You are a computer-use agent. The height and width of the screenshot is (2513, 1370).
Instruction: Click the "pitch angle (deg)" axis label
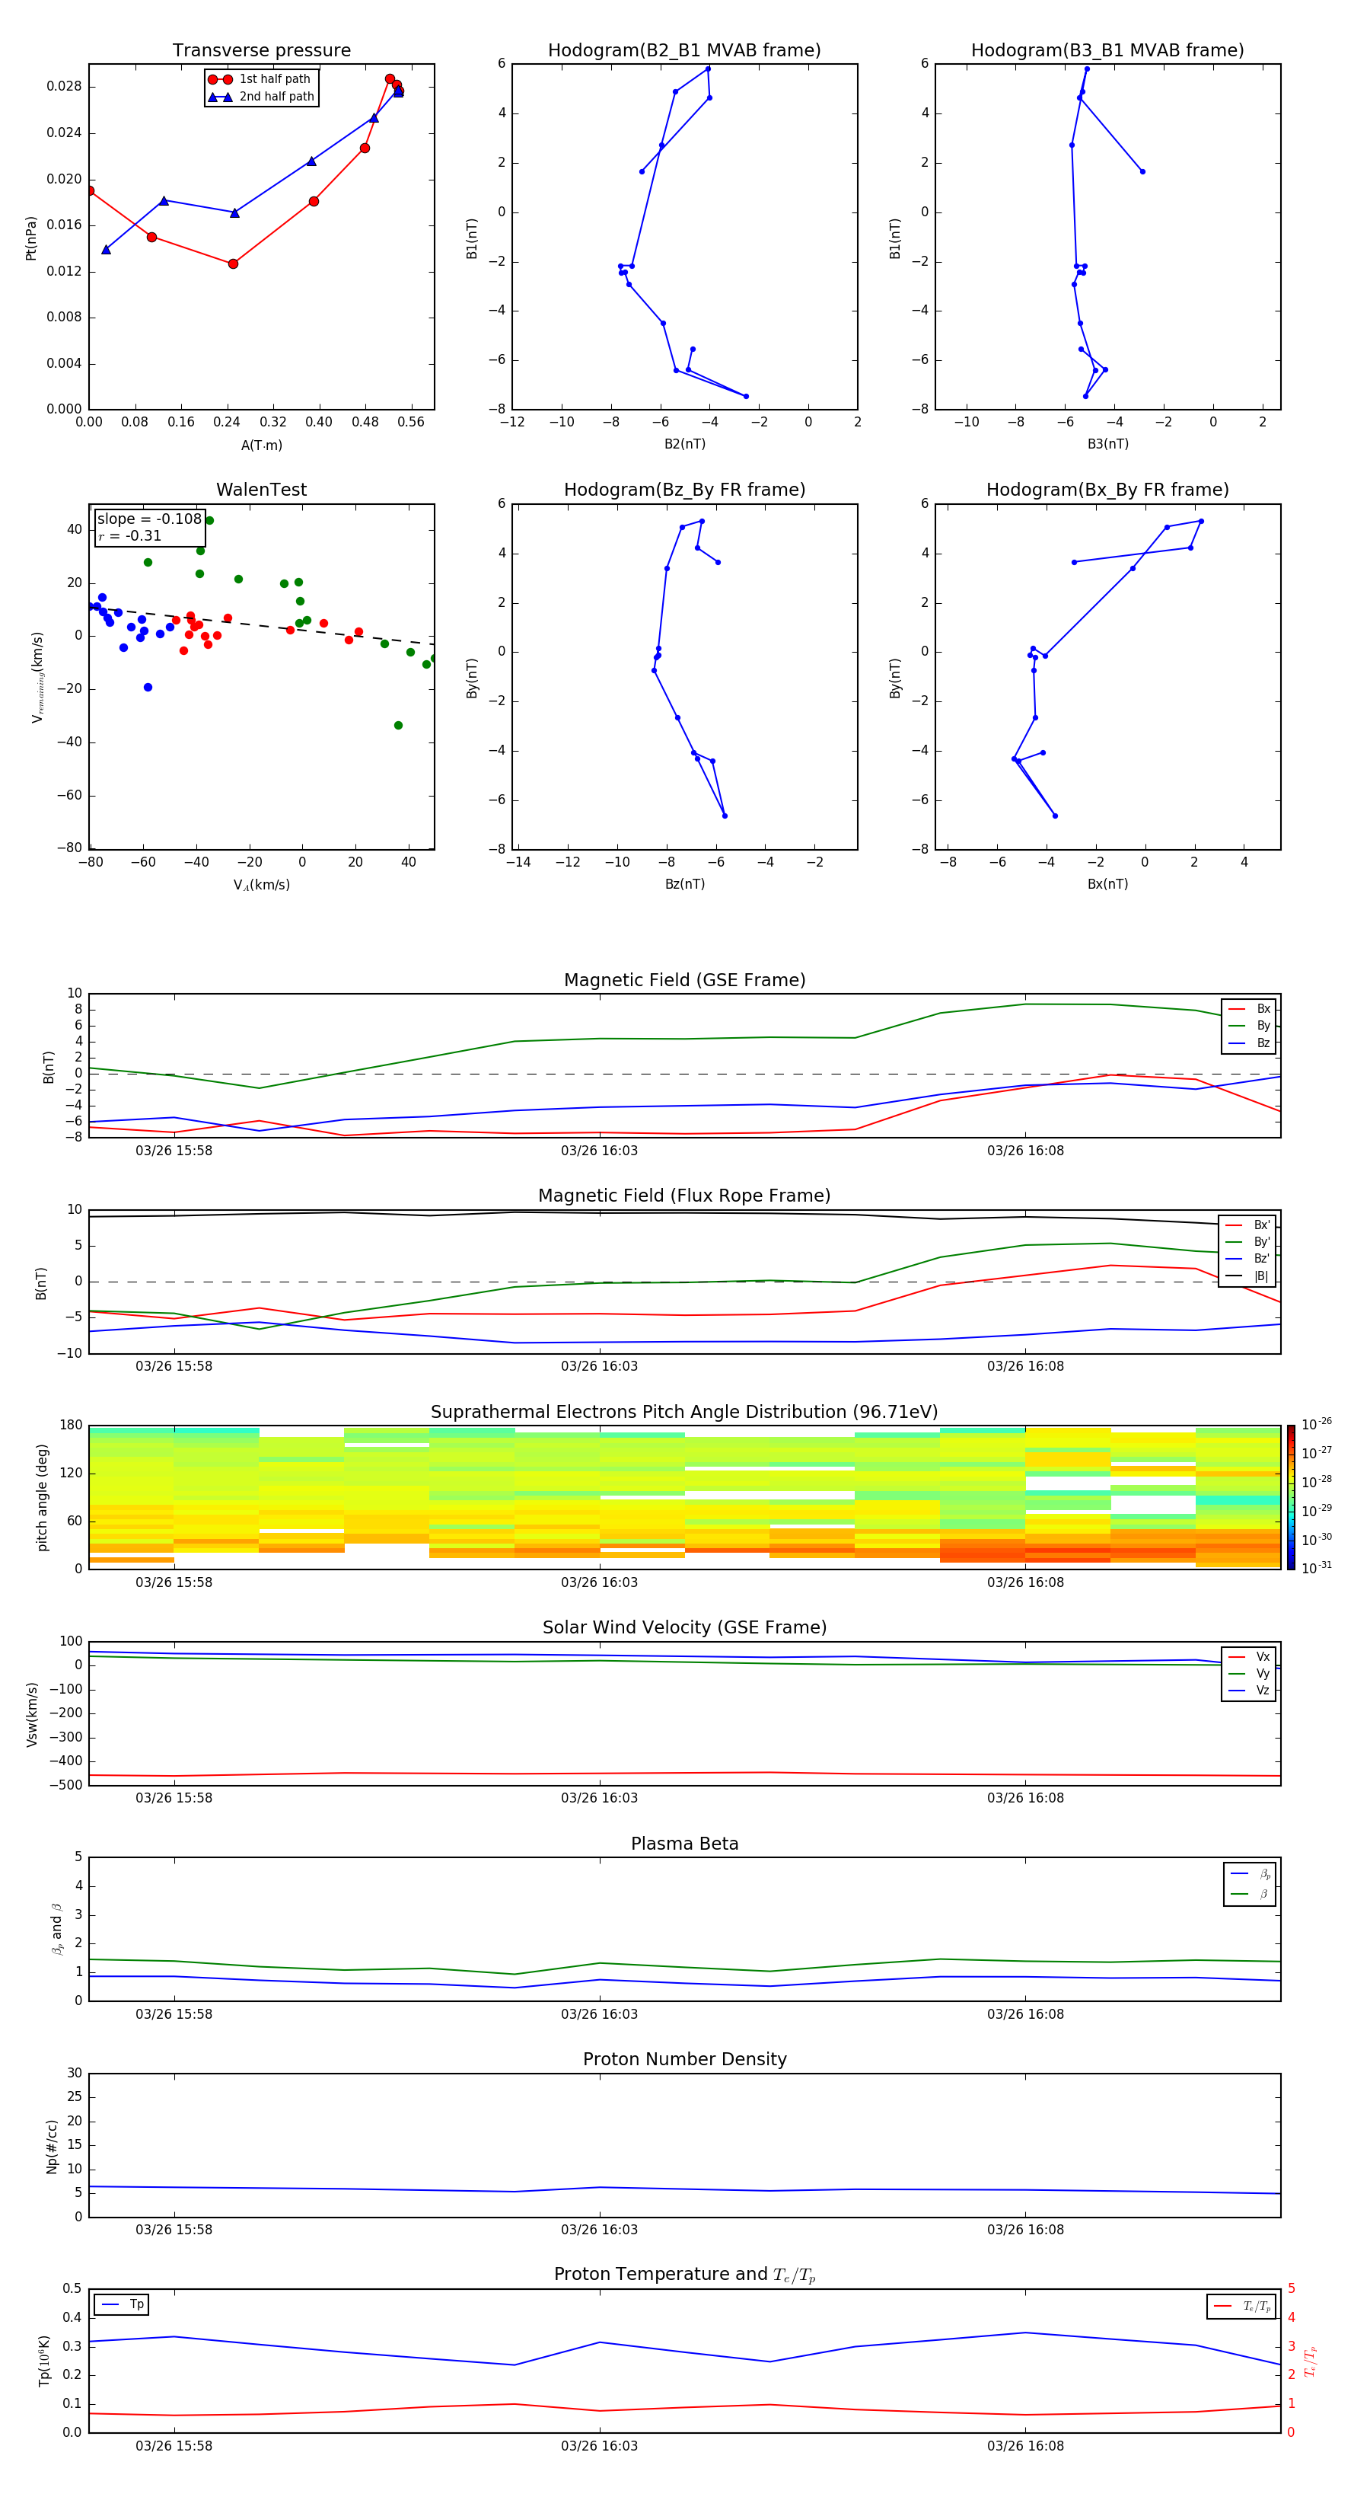[42, 1497]
